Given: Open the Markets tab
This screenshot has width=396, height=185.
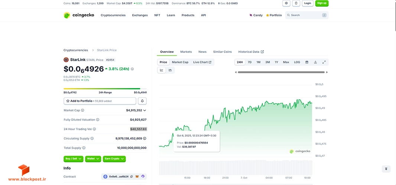Looking at the screenshot, I should click(x=186, y=51).
